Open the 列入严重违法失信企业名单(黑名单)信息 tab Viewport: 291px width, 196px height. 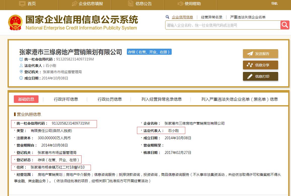click(x=240, y=99)
